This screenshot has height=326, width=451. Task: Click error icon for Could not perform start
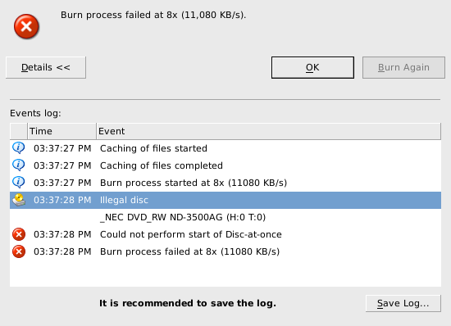tap(19, 234)
